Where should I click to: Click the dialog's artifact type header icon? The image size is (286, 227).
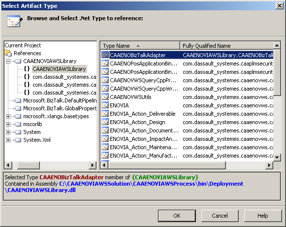(15, 21)
